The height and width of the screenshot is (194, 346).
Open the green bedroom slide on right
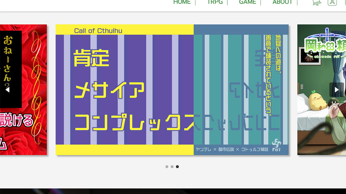pos(322,90)
